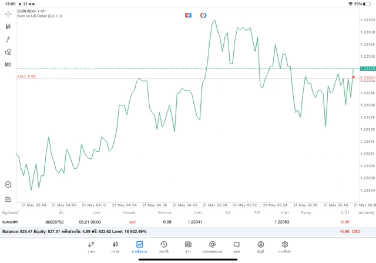Viewport: 376px width, 263px height.
Task: Sort by Swap column header
Action: [x=306, y=212]
